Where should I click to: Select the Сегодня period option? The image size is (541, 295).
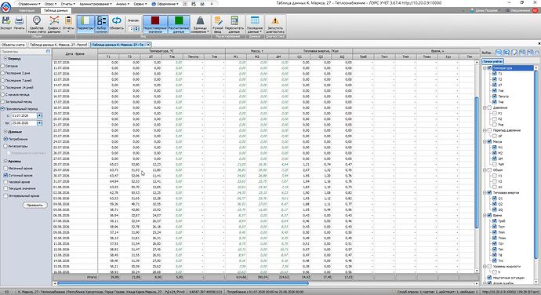tap(10, 66)
